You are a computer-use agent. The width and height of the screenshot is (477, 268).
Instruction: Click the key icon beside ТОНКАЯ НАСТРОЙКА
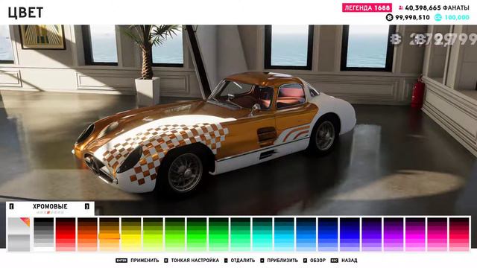coord(166,261)
